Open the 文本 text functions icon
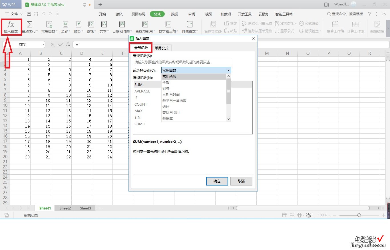This screenshot has width=390, height=250. 104,25
